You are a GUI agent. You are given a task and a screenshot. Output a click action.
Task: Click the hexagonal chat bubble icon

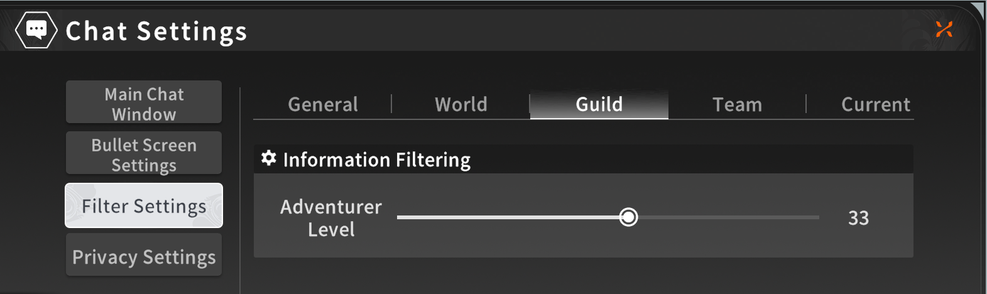[x=36, y=30]
